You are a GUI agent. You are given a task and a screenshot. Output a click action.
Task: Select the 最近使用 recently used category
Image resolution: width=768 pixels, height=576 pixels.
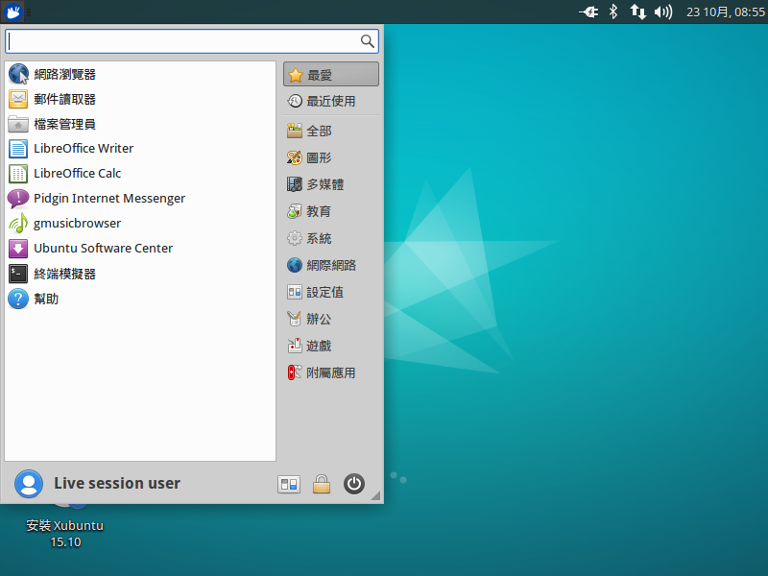(331, 101)
